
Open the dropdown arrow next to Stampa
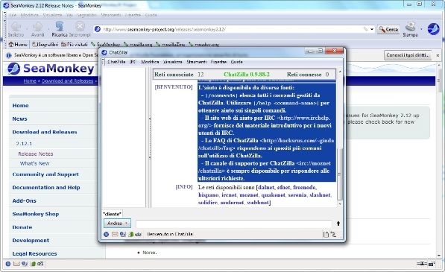tap(421, 29)
